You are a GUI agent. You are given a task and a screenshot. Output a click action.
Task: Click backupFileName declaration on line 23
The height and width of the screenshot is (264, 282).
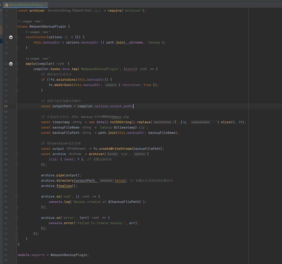pyautogui.click(x=66, y=127)
